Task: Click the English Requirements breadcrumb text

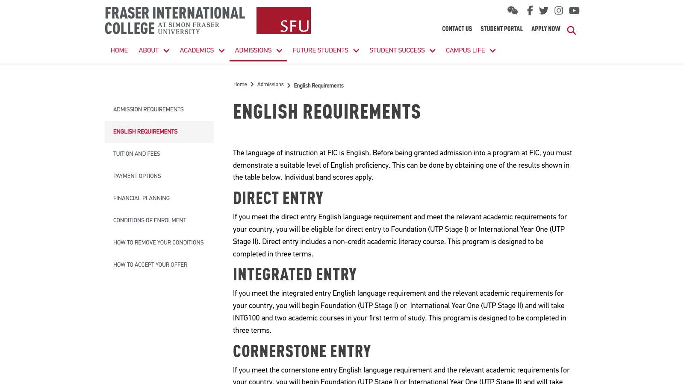Action: (x=318, y=86)
